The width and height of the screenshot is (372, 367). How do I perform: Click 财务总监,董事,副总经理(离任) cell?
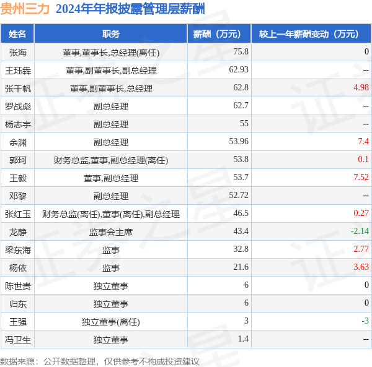111,160
